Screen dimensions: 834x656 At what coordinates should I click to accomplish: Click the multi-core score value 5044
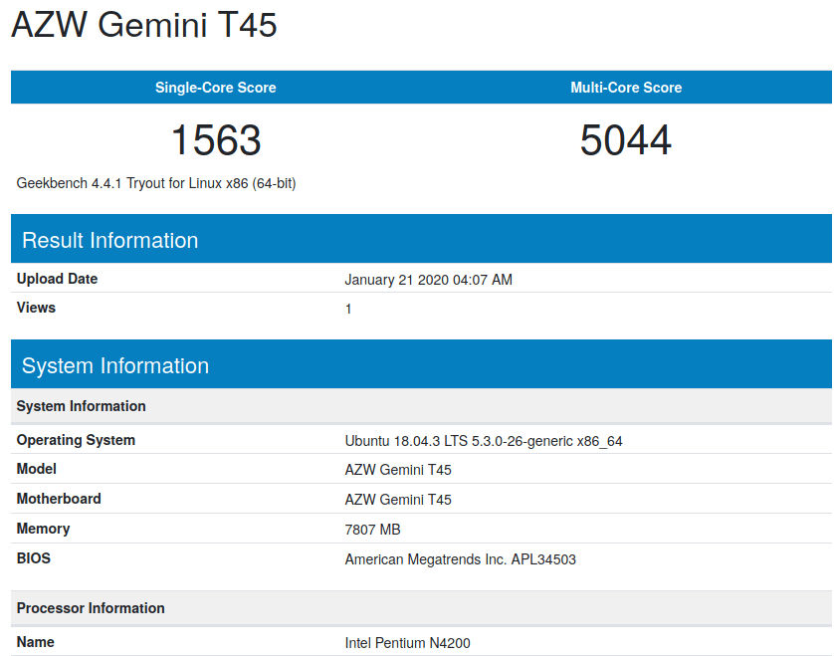[x=625, y=140]
